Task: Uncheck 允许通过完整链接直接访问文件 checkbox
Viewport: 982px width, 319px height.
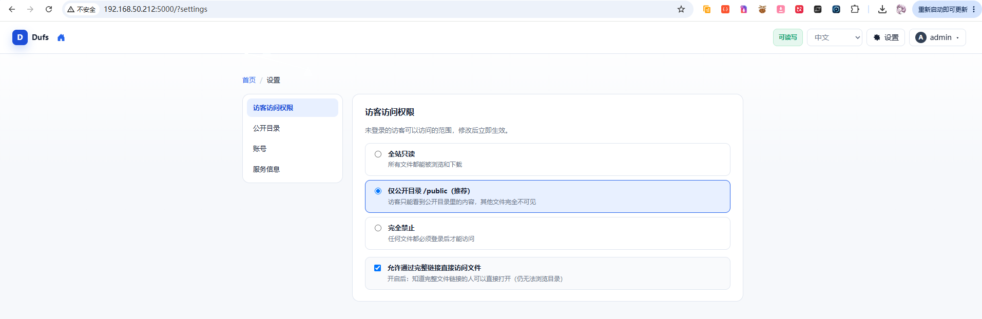Action: tap(377, 268)
